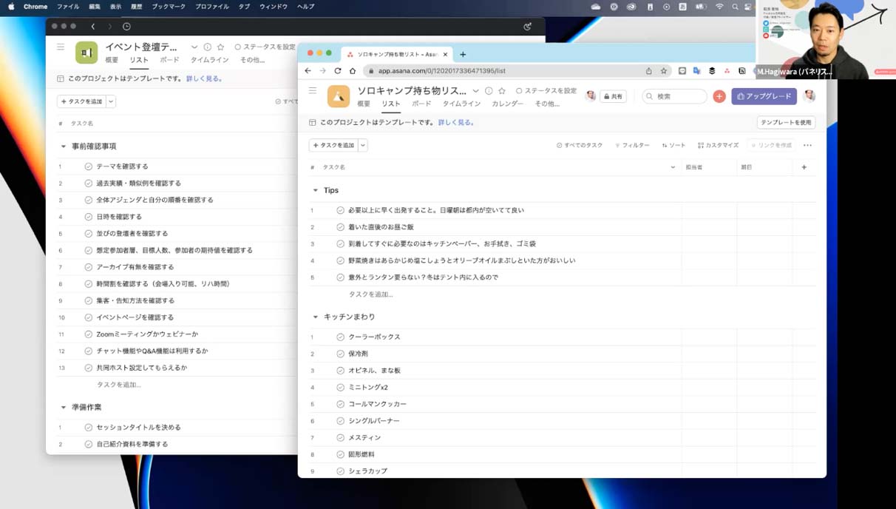Bookmark this page with the star icon
This screenshot has width=896, height=509.
click(x=664, y=71)
